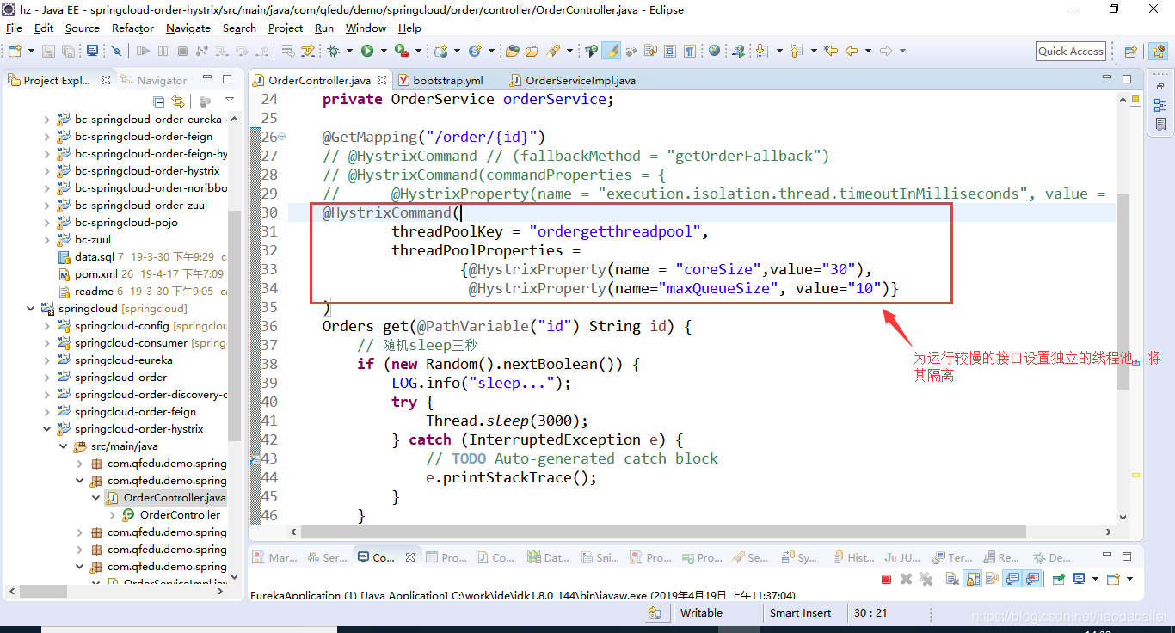This screenshot has width=1175, height=633.
Task: Click the Quick Access search field
Action: (x=1070, y=52)
